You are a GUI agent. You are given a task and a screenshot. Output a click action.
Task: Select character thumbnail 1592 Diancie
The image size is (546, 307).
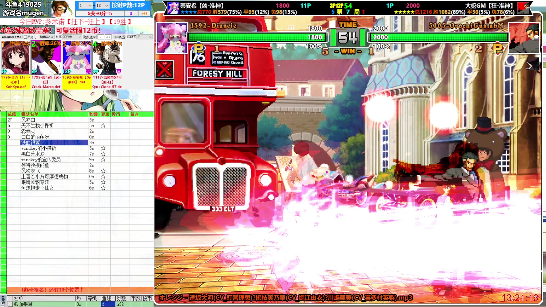(77, 58)
